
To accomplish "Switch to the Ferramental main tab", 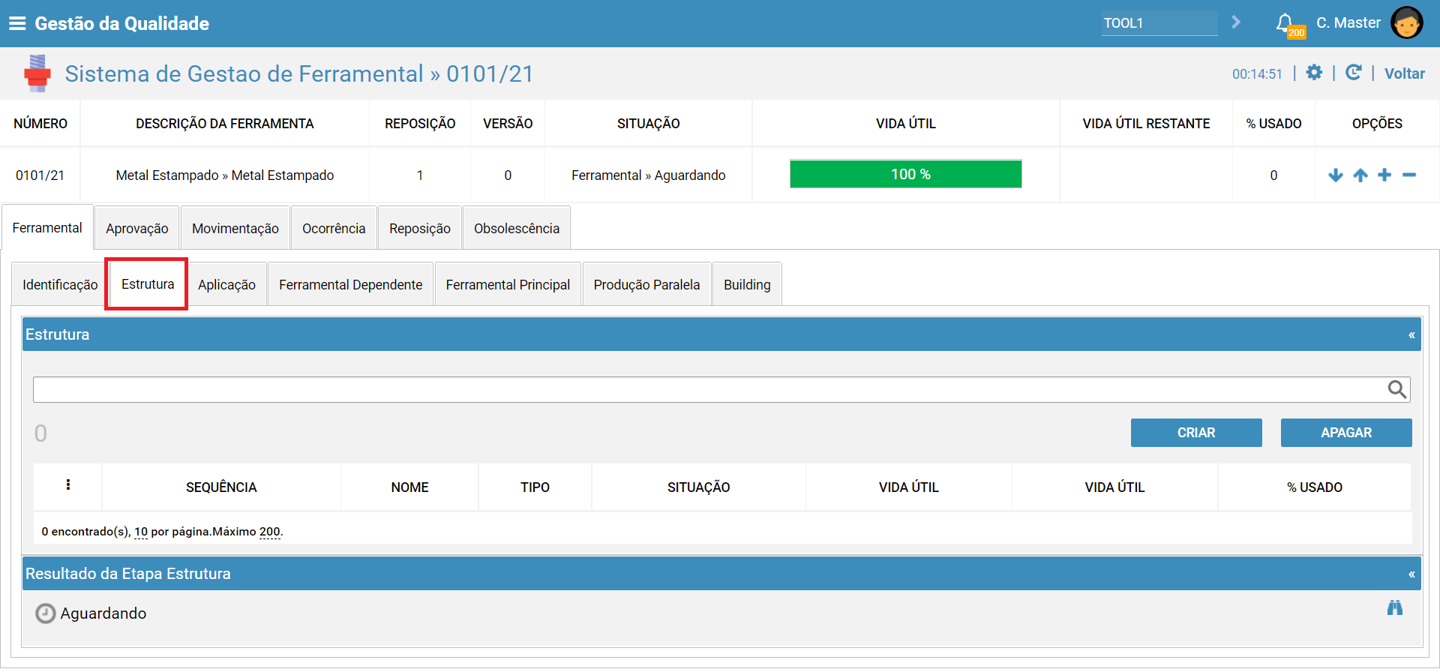I will tap(47, 228).
